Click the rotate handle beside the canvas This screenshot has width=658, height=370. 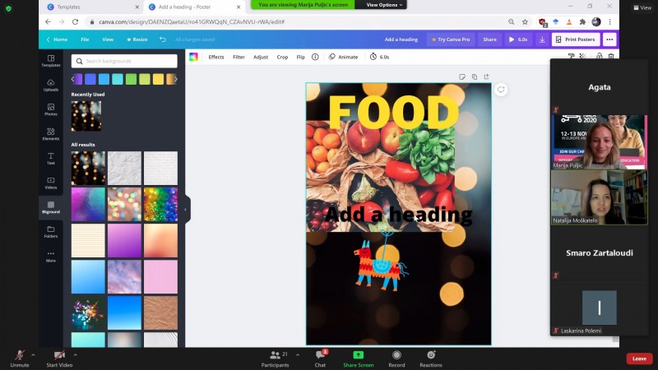501,90
